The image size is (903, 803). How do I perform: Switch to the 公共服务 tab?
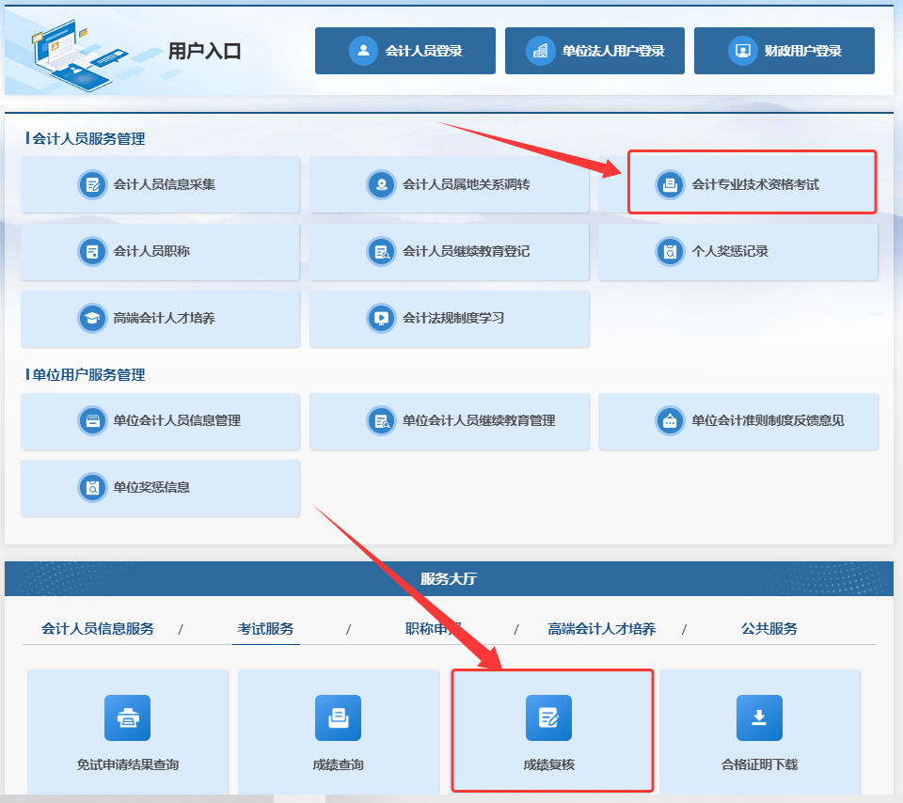click(x=768, y=629)
